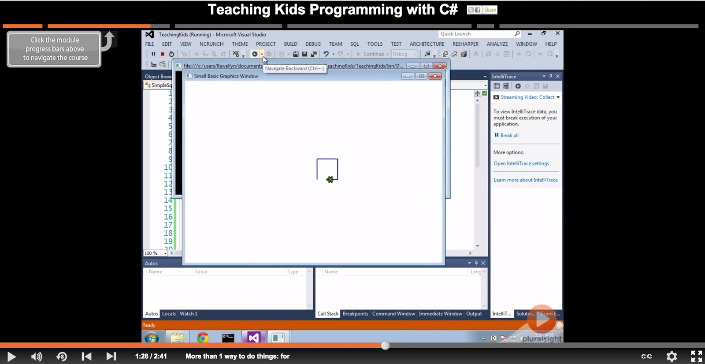The height and width of the screenshot is (364, 705).
Task: Expand the Continue button dropdown arrow
Action: [x=387, y=54]
